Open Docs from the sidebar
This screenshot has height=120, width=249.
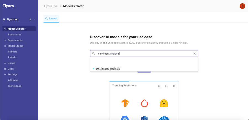pos(11,69)
